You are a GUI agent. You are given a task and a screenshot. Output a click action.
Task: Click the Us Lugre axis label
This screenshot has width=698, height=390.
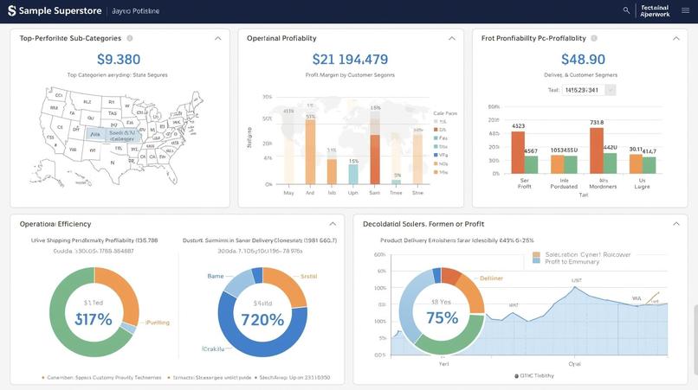click(x=642, y=183)
